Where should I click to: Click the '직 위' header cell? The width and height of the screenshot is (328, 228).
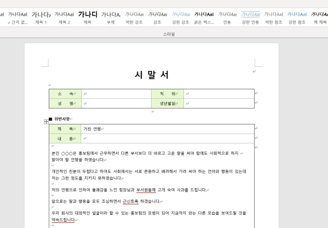coord(167,94)
